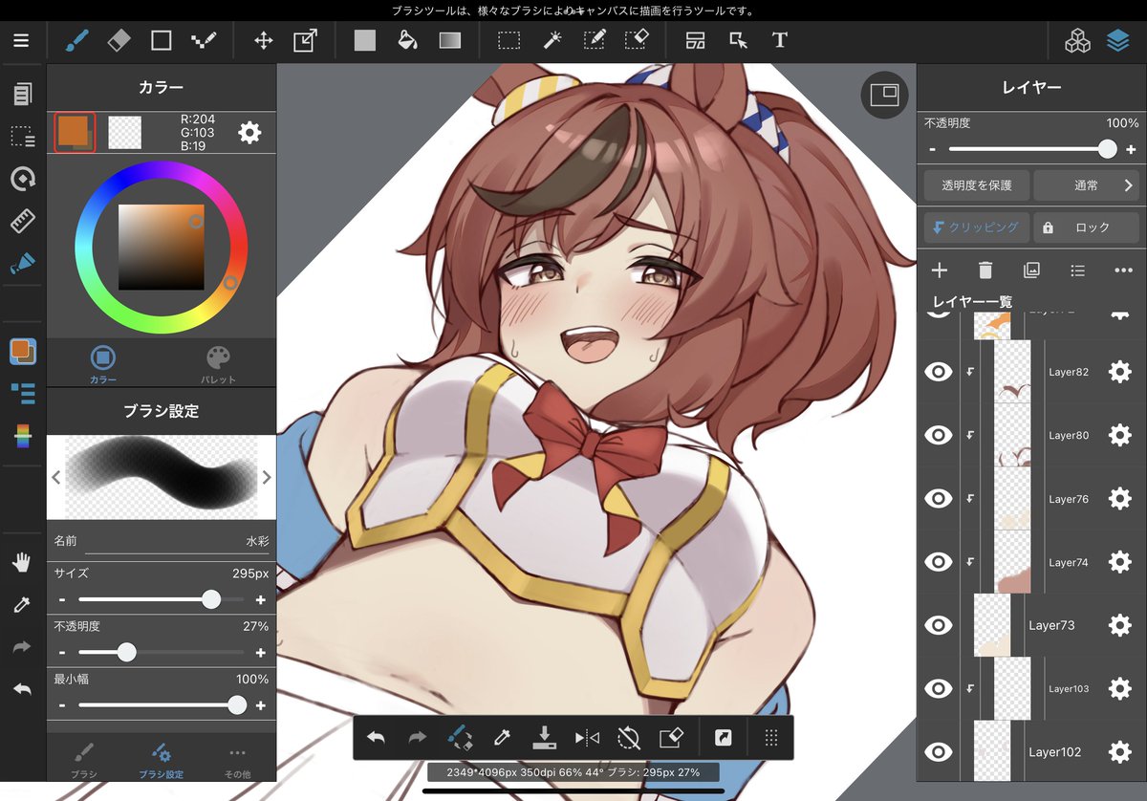Click 透明度を保護 protect alpha button
The height and width of the screenshot is (801, 1147).
(x=976, y=185)
